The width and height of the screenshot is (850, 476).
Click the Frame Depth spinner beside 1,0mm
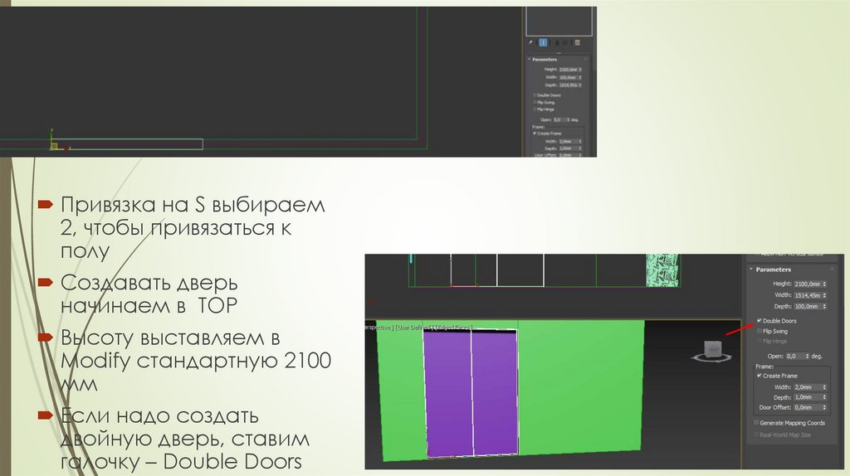[x=824, y=397]
